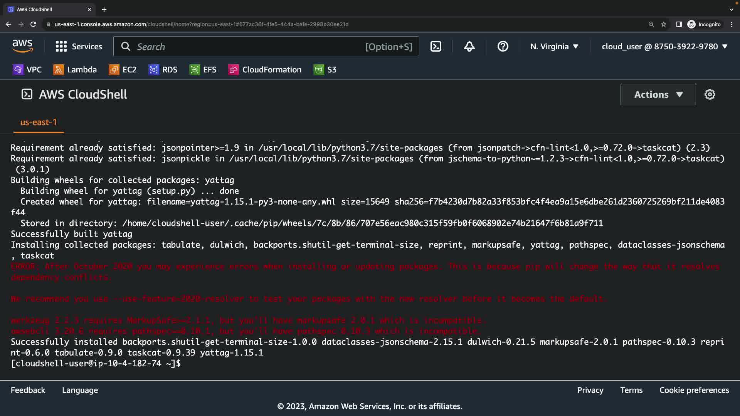
Task: Open the S3 favorites shortcut
Action: (x=325, y=70)
